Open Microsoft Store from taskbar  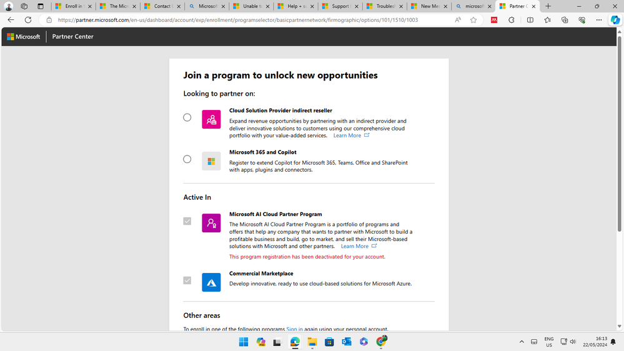click(329, 342)
